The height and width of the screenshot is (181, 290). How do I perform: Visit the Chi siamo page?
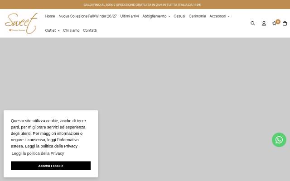pos(71,30)
